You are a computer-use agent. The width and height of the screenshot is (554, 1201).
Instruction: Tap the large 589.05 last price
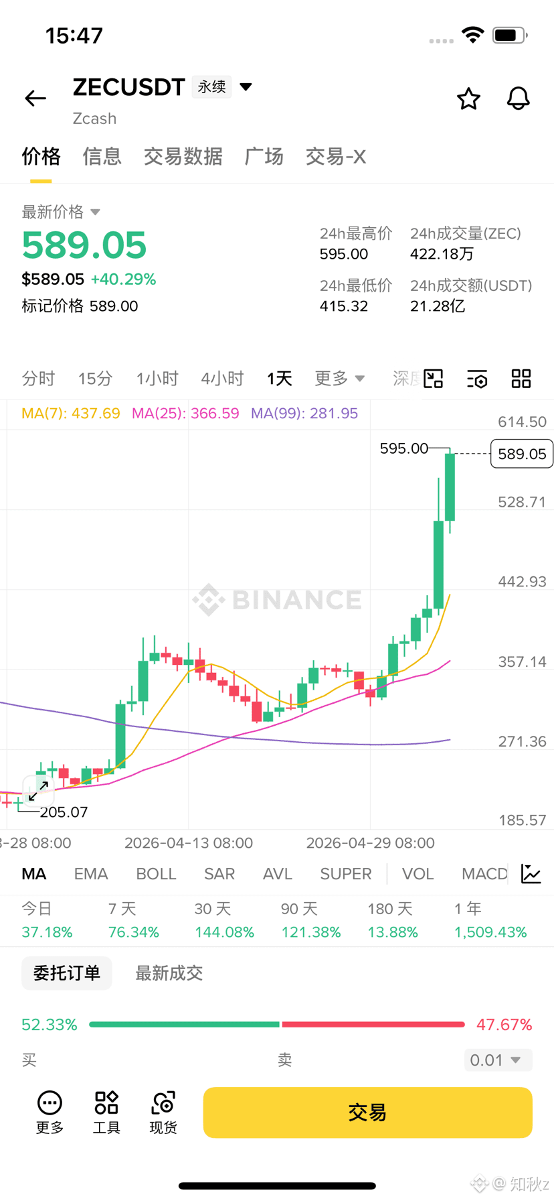(x=84, y=245)
